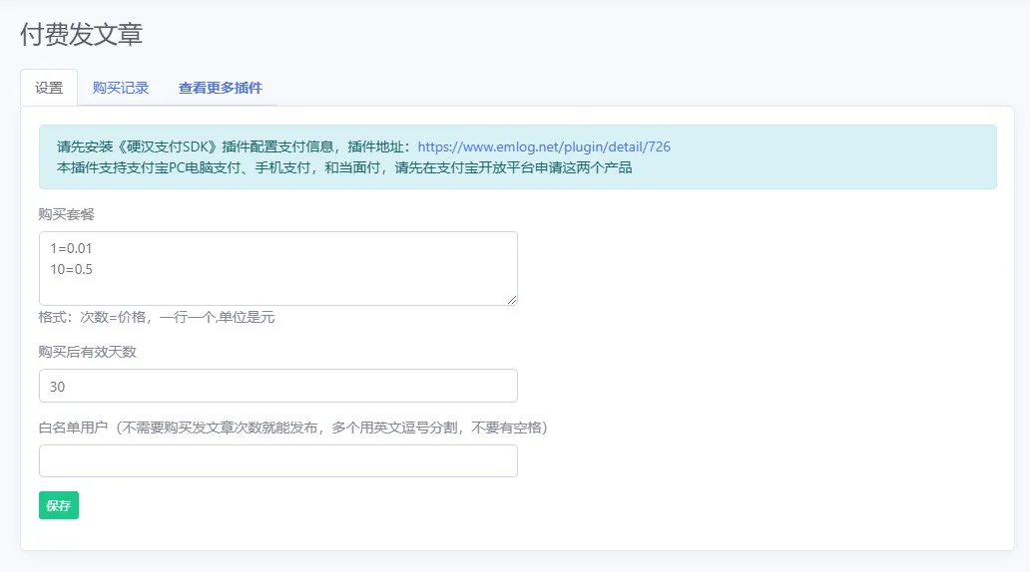The height and width of the screenshot is (572, 1030).
Task: Click the 购买套餐 label
Action: [66, 214]
